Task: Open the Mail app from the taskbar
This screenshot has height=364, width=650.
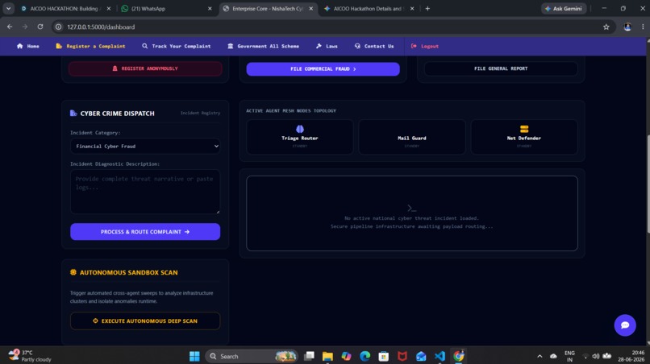Action: [421, 356]
